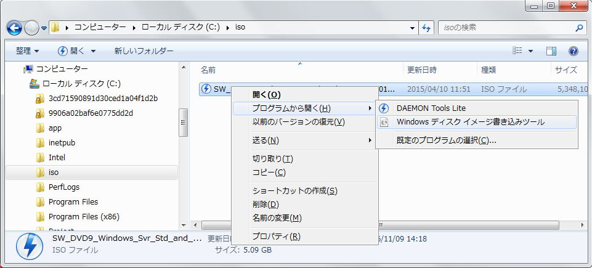Click the 更新日時 column header
Screen dimensions: 592x268
(x=422, y=70)
